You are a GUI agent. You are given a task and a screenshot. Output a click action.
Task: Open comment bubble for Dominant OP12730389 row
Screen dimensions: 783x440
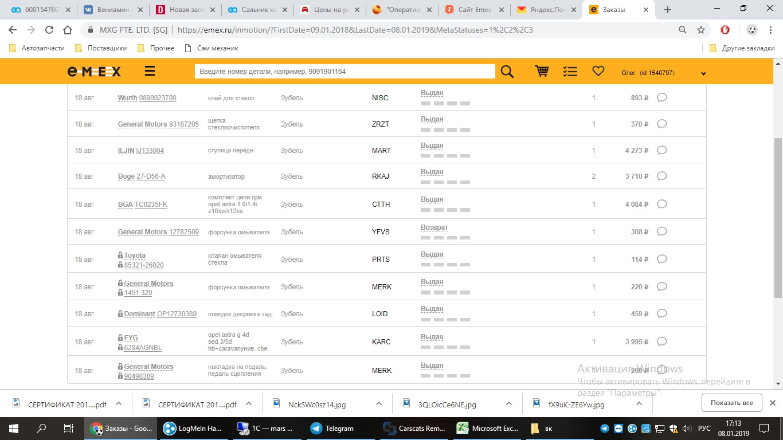click(661, 313)
